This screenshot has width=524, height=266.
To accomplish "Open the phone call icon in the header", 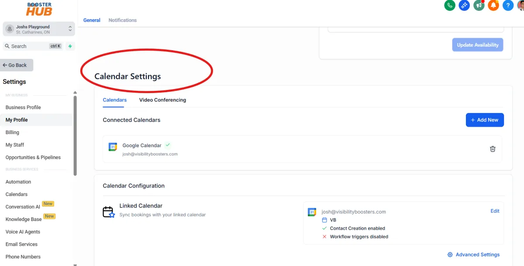I will [449, 5].
